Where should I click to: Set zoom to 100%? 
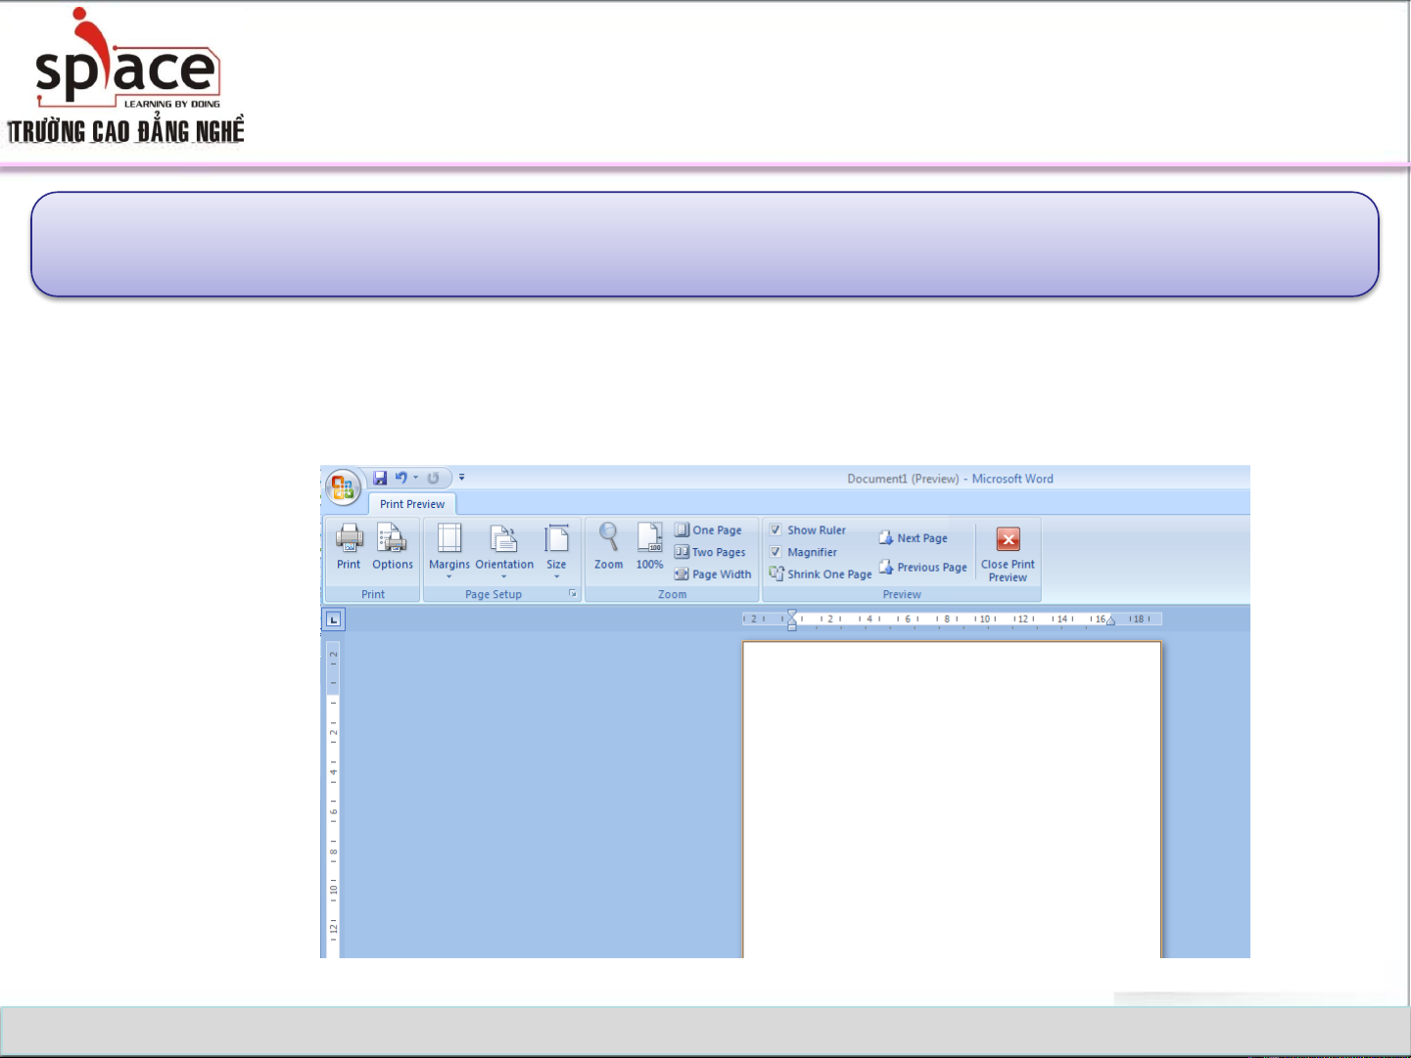pos(649,539)
